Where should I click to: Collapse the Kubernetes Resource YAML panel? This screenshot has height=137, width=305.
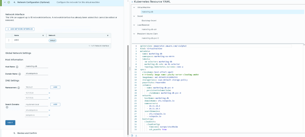(x=131, y=2)
